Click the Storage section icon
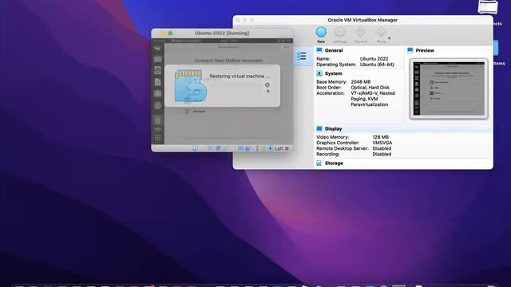 click(x=319, y=163)
